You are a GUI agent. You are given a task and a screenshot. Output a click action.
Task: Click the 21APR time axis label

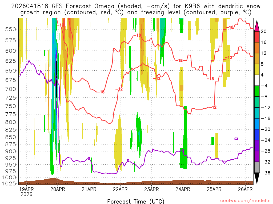pos(89,189)
